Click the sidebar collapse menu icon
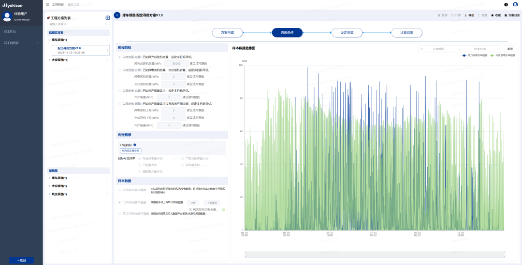522x265 pixels. click(47, 4)
